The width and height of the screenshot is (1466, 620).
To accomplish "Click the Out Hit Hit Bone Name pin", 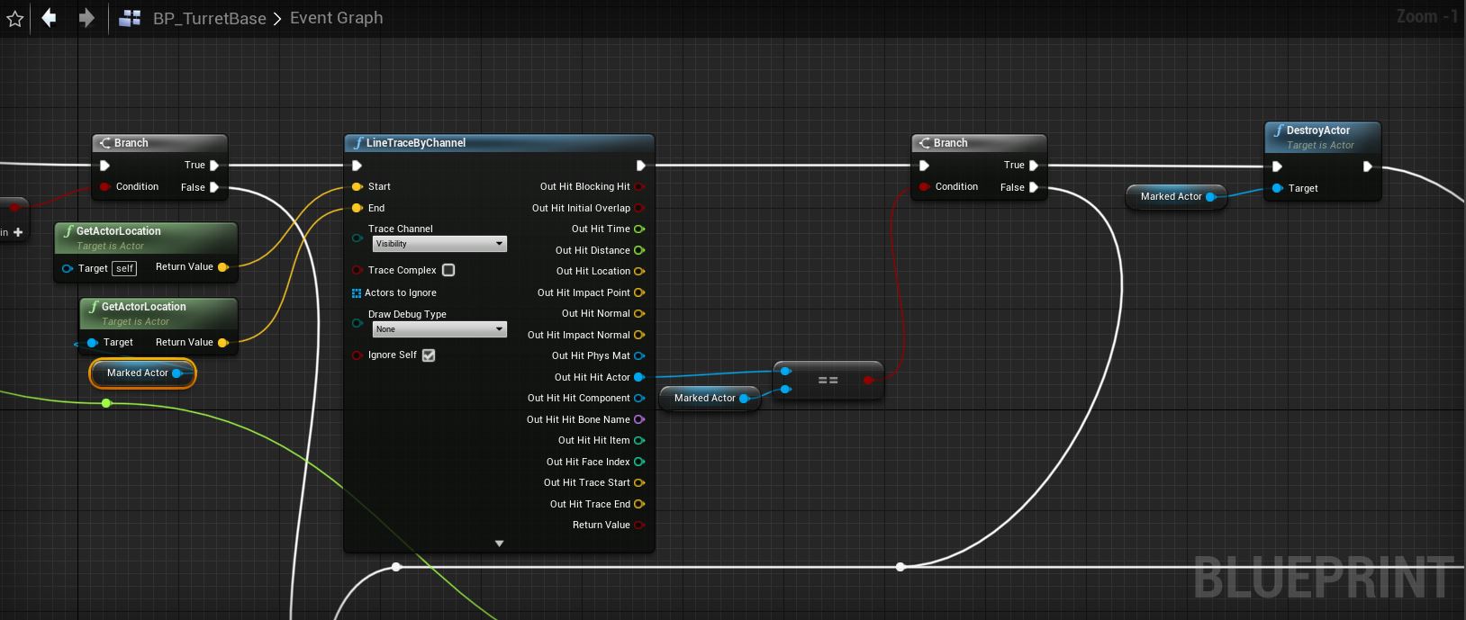I will point(639,419).
